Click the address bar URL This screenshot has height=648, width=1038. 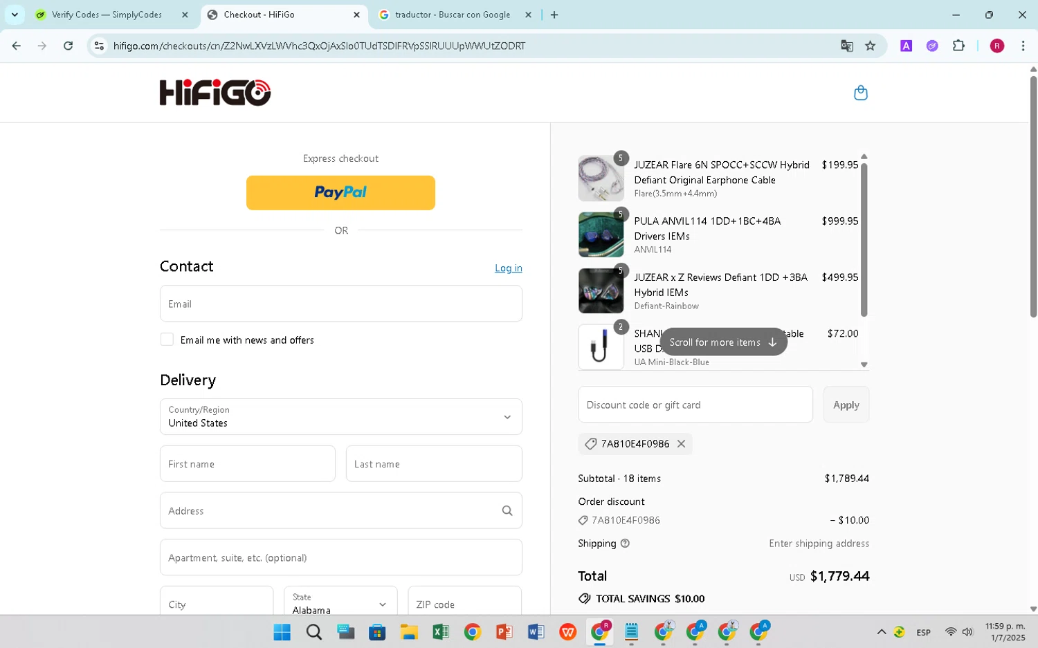[319, 46]
